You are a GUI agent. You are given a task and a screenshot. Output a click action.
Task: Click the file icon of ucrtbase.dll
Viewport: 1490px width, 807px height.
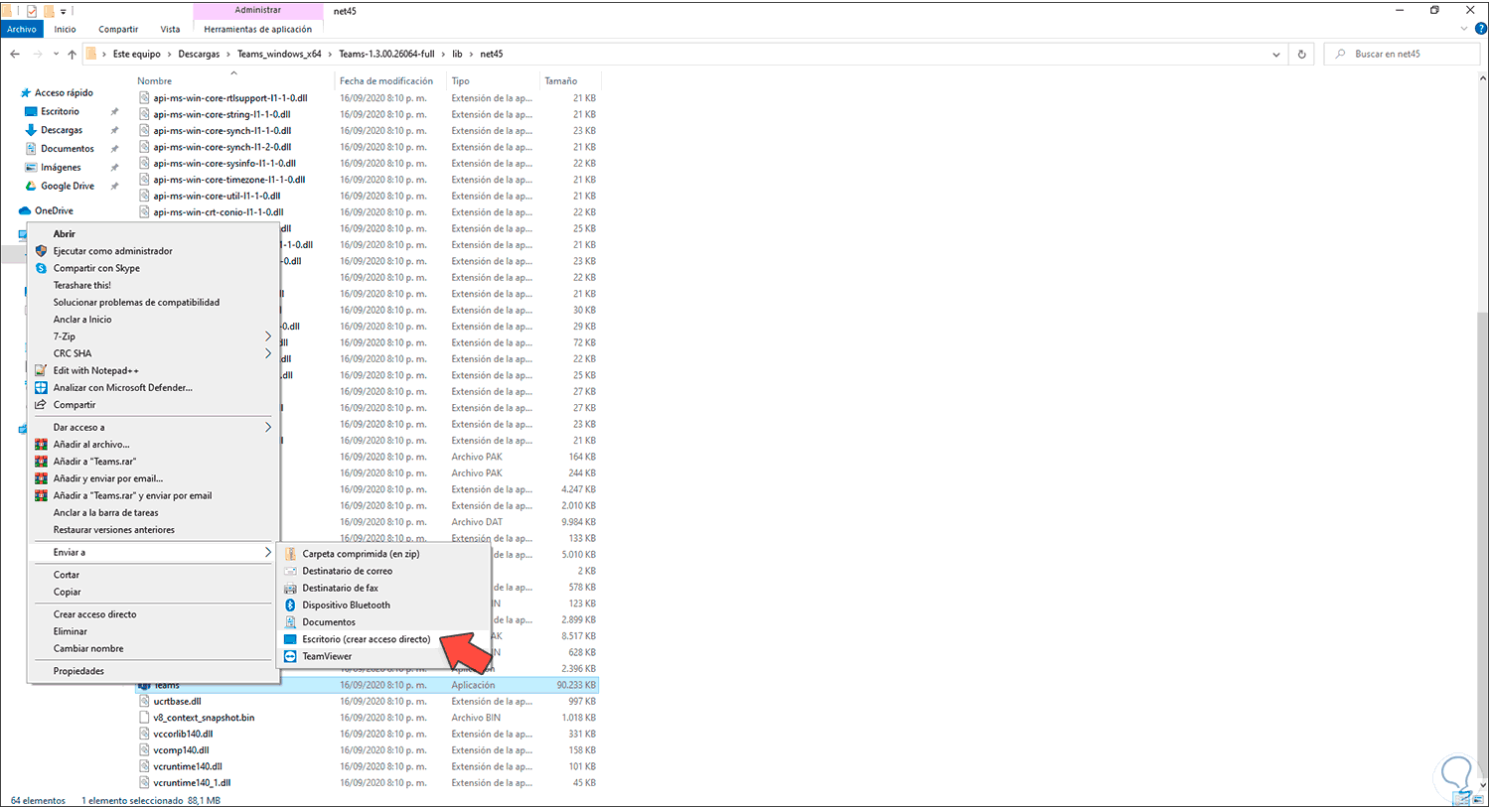point(145,702)
